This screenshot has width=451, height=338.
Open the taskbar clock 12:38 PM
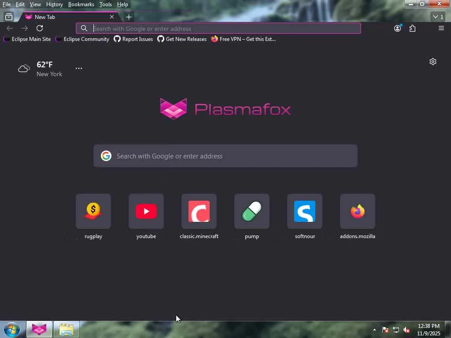coord(429,330)
